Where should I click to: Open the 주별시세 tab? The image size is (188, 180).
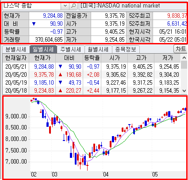tap(70, 49)
